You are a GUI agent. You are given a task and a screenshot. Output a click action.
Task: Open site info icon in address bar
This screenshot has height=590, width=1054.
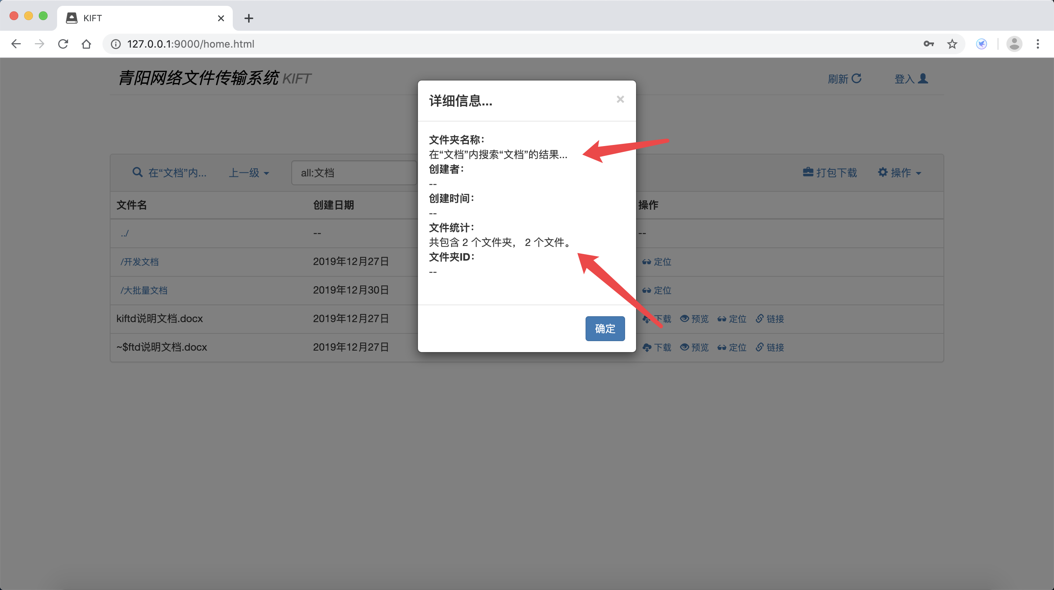(116, 44)
